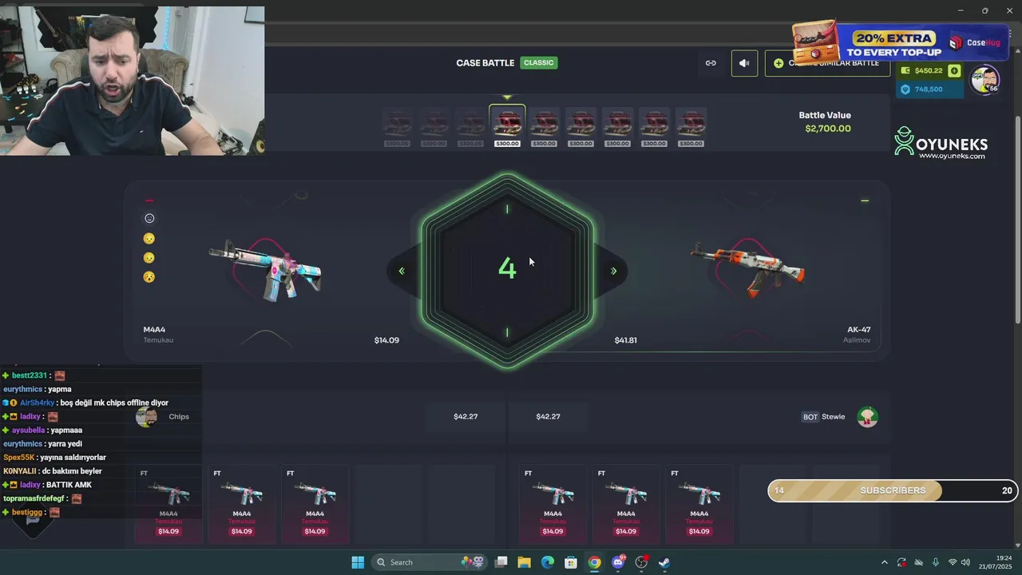
Task: Click the Chips player name
Action: [x=179, y=417]
